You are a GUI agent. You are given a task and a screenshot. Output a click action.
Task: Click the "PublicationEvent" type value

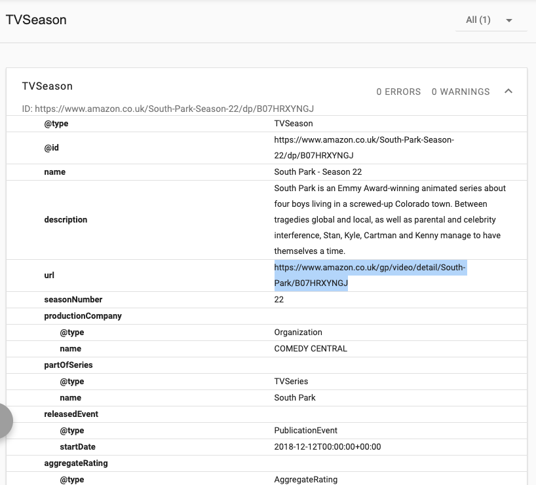point(305,431)
